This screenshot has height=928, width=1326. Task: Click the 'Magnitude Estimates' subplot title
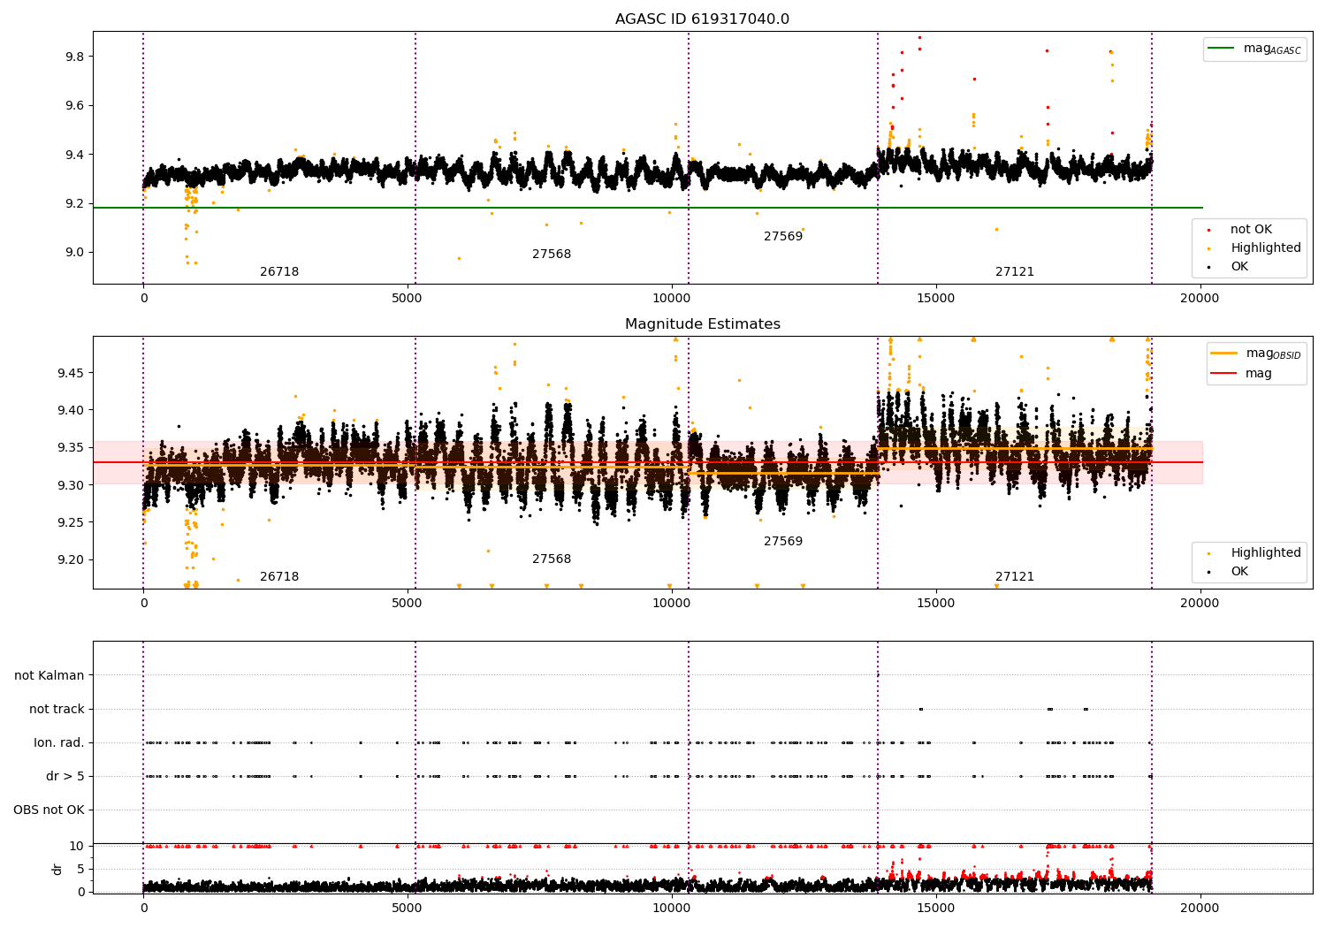702,324
